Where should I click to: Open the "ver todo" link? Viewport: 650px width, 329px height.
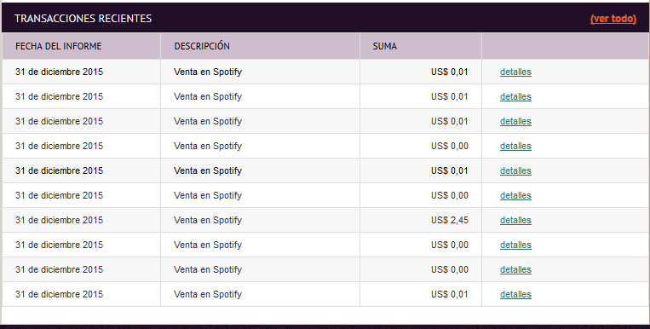(x=613, y=19)
